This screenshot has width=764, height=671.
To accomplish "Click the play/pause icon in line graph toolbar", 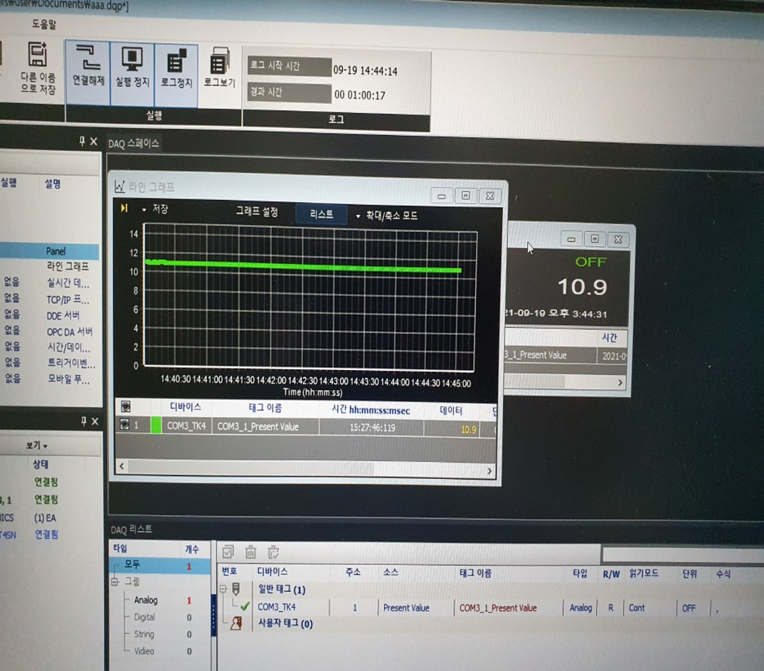I will pyautogui.click(x=124, y=208).
